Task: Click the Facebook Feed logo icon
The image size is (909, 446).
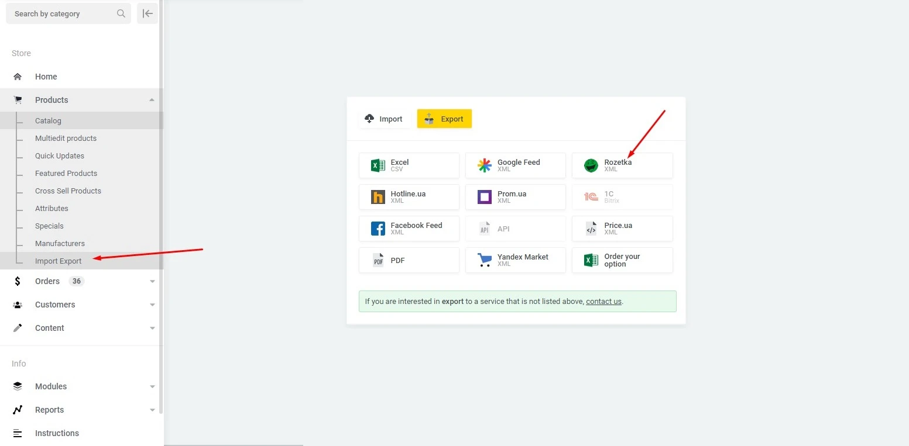Action: [378, 229]
